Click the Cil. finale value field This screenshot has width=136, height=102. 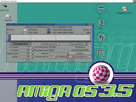click(24, 50)
